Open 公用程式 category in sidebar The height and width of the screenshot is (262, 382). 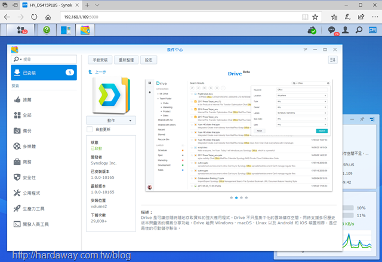click(44, 193)
